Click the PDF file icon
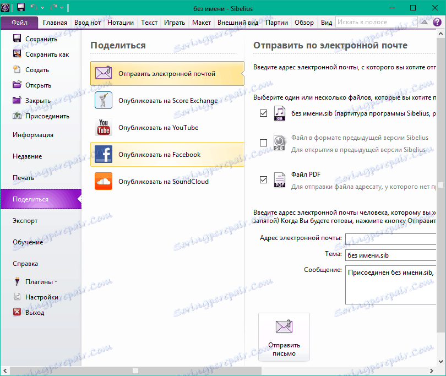Screen dimensions: 446x376 click(x=280, y=180)
